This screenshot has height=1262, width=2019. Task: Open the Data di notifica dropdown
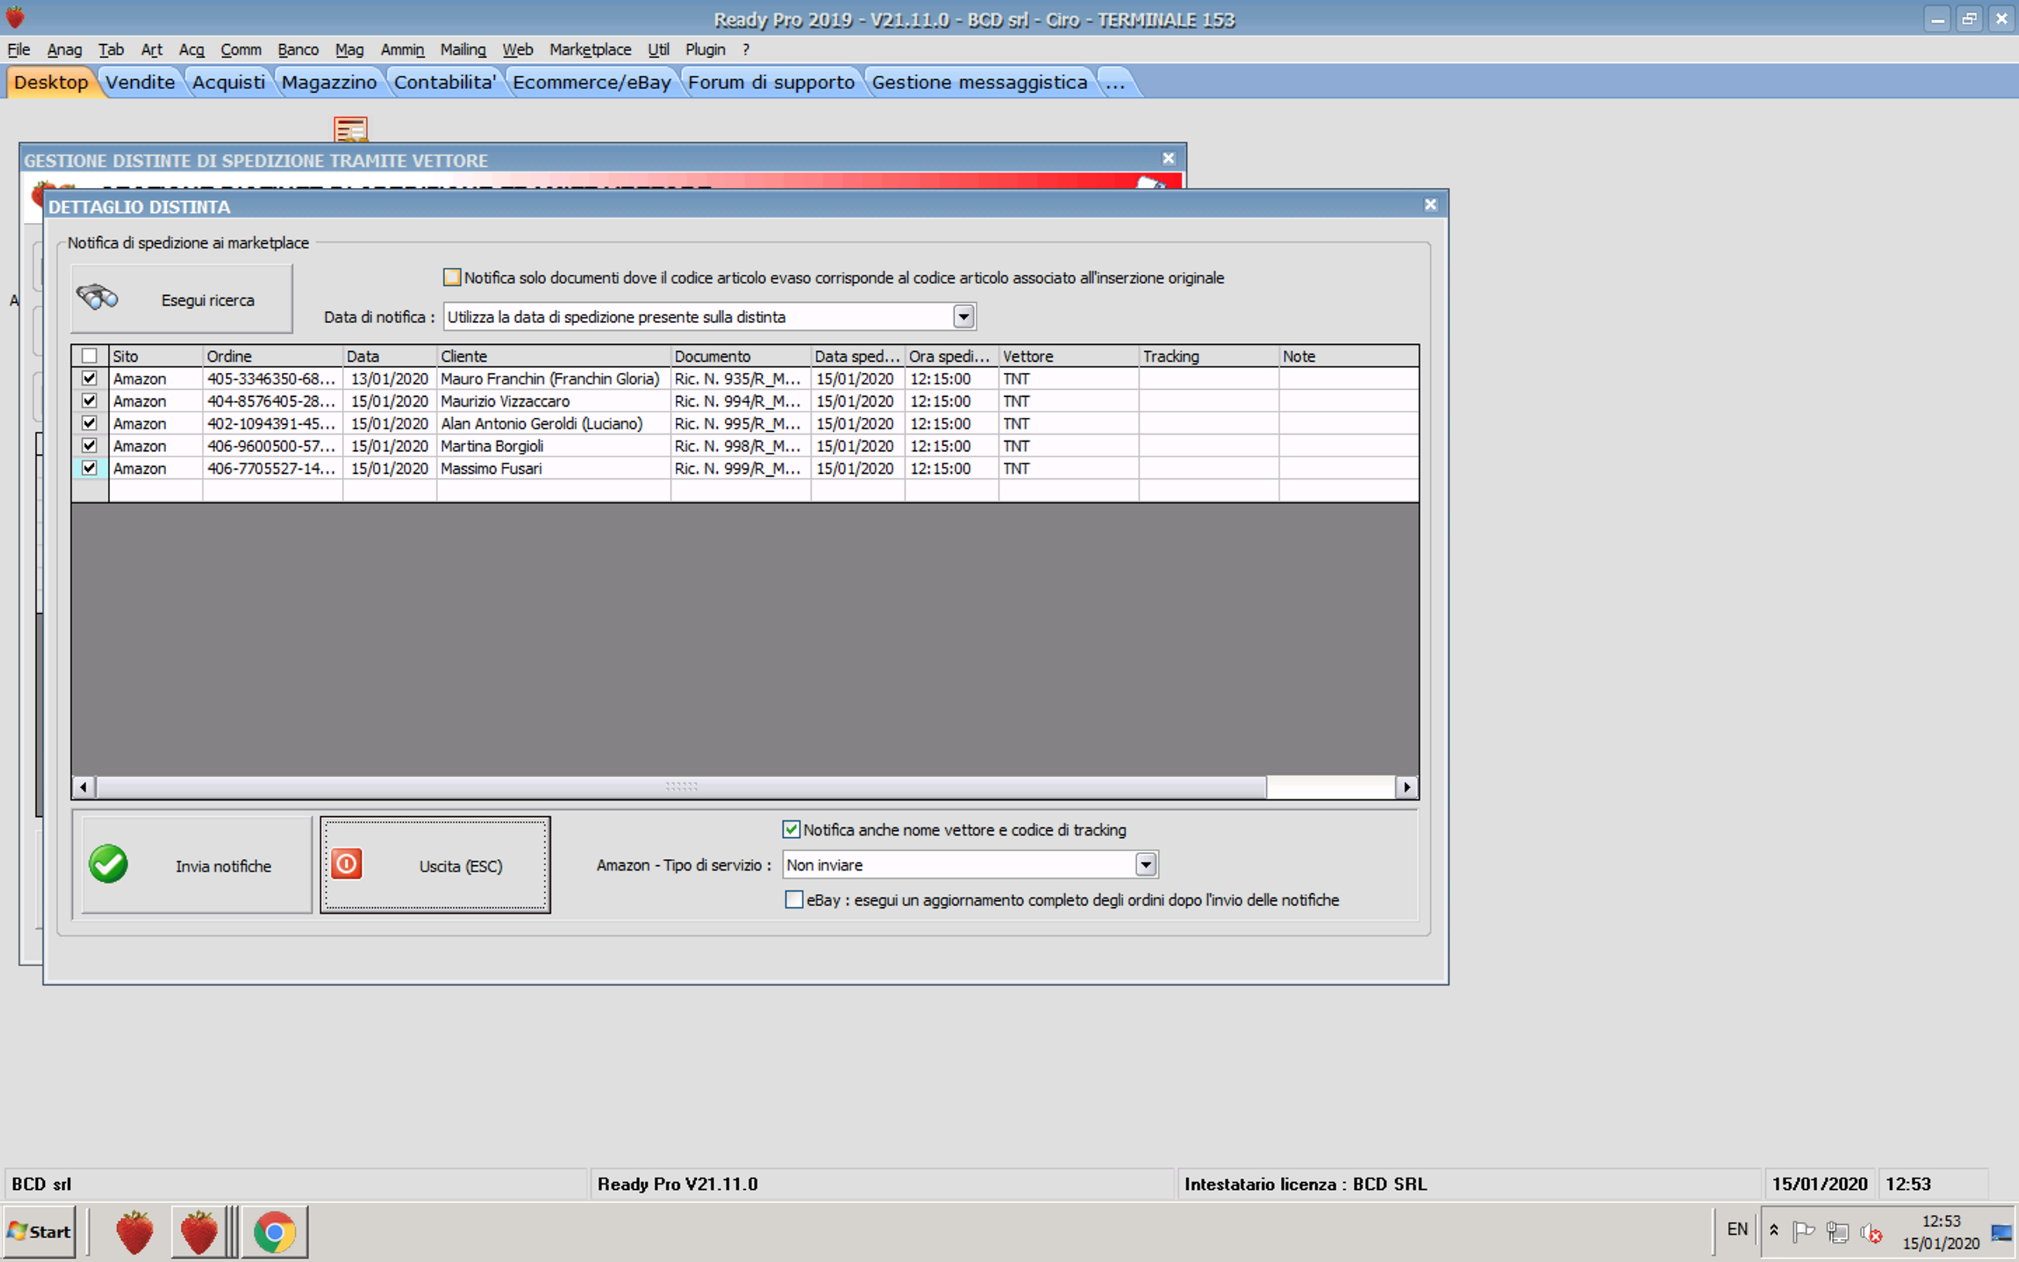(964, 317)
